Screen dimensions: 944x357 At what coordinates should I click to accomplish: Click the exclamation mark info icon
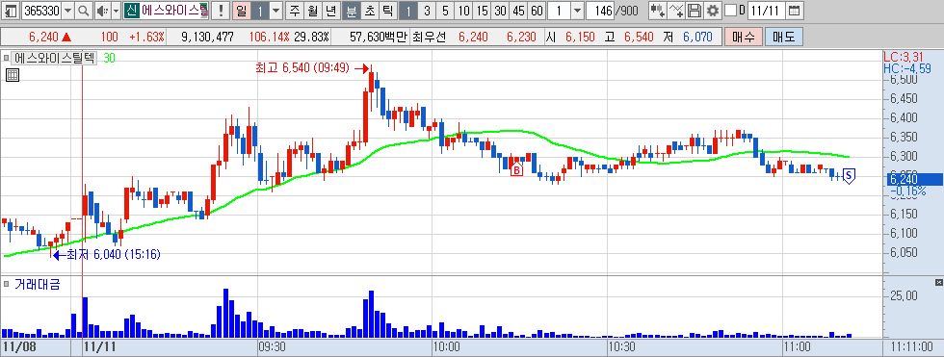(x=221, y=11)
